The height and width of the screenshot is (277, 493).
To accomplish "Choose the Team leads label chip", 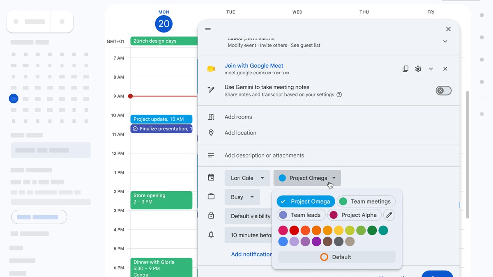I will 301,215.
